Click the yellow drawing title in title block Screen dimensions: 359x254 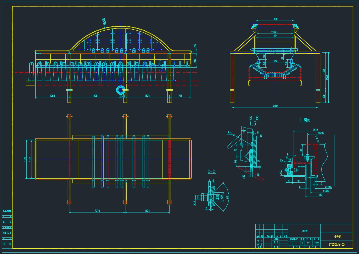pyautogui.click(x=338, y=236)
